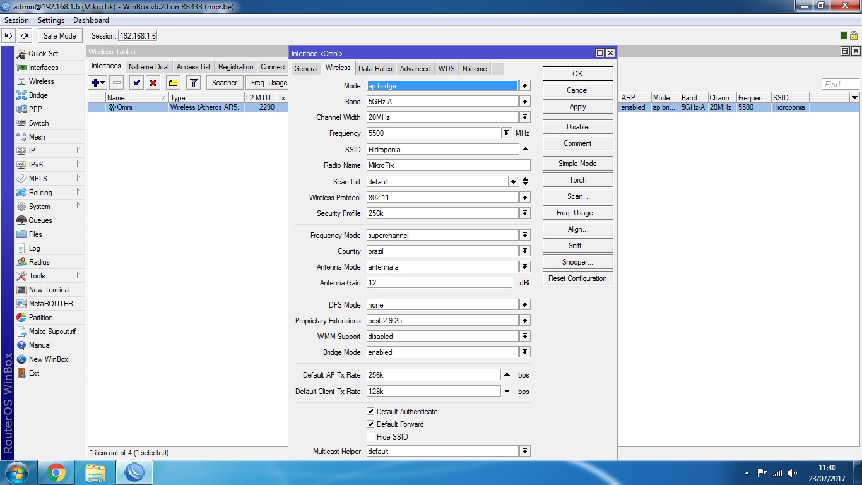Viewport: 862px width, 485px height.
Task: Enable the selected interface with the checkmark icon
Action: (x=136, y=83)
